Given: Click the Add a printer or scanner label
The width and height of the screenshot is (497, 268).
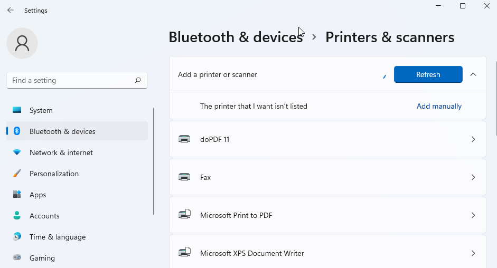Looking at the screenshot, I should click(218, 74).
